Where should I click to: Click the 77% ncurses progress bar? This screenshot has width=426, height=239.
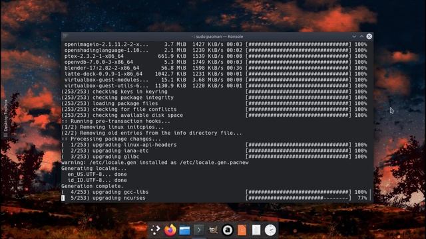click(x=298, y=198)
